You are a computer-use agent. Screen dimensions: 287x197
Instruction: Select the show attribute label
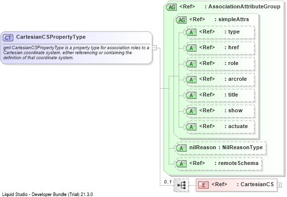click(236, 111)
